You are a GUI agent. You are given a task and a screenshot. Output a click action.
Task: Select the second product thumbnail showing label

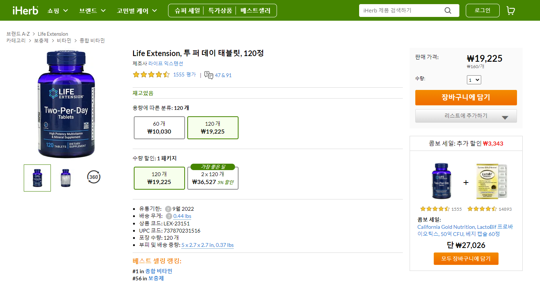[x=66, y=178]
